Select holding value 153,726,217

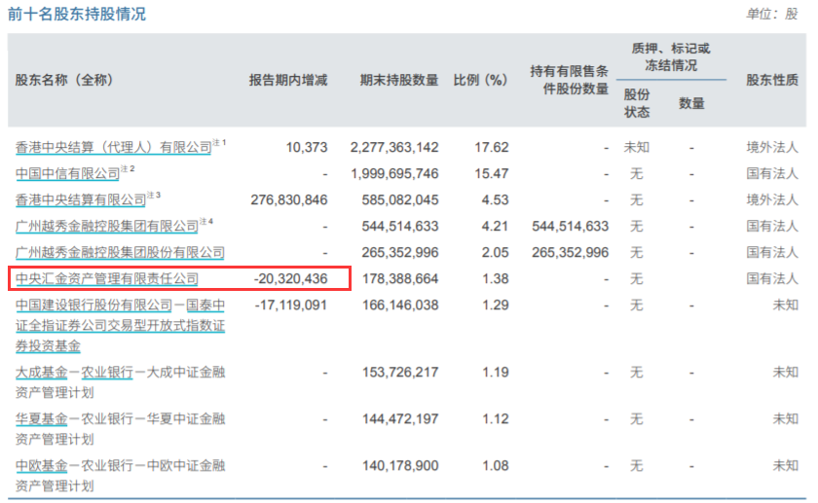[x=400, y=373]
